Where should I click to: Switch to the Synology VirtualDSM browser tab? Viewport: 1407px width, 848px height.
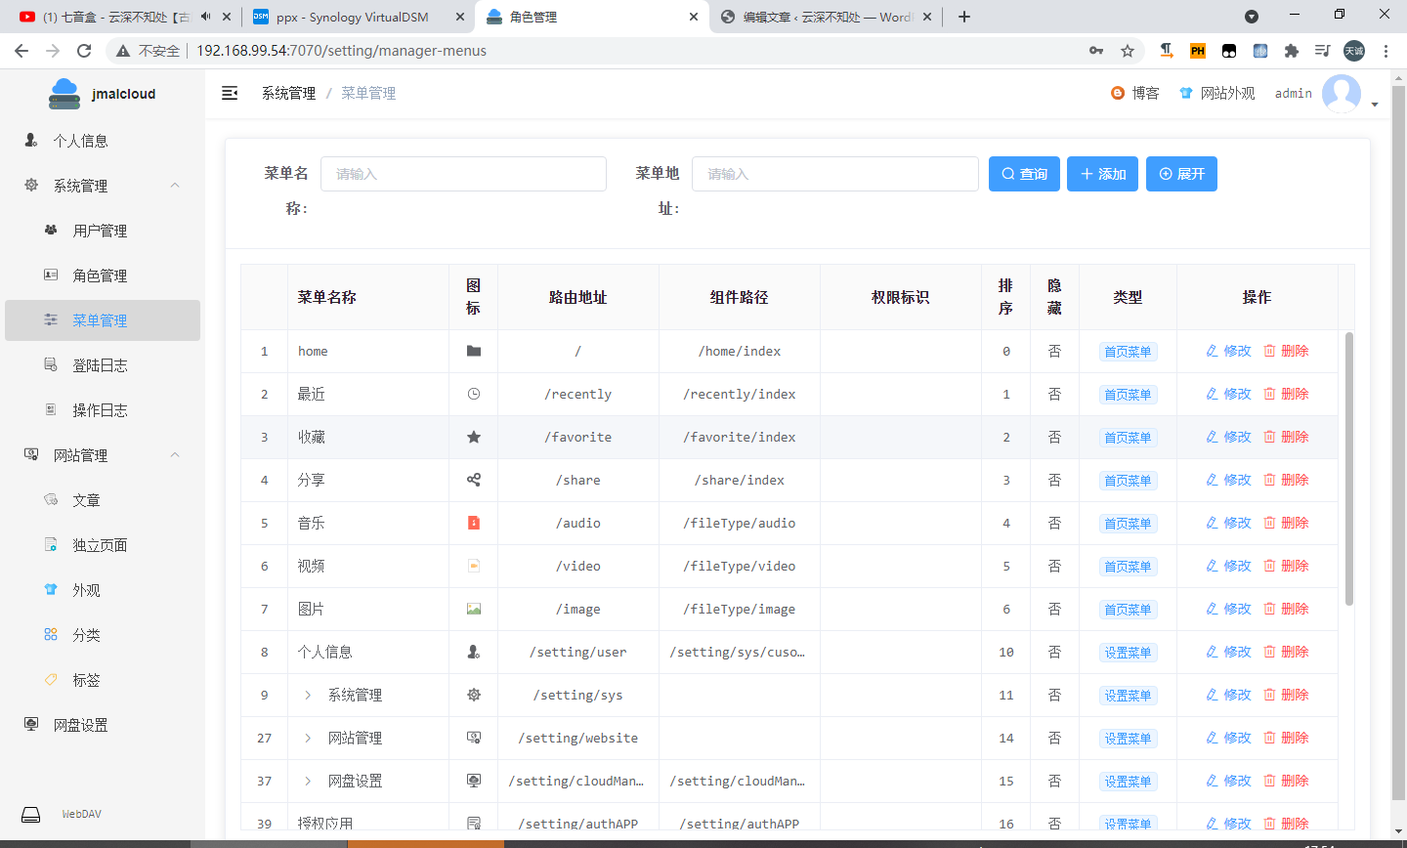coord(352,17)
